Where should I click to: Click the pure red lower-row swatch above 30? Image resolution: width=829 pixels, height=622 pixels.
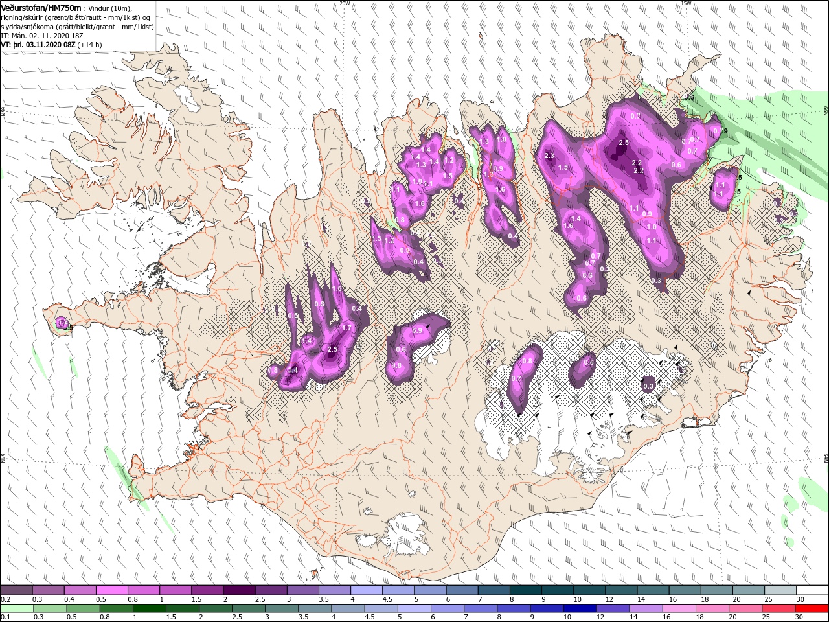812,608
